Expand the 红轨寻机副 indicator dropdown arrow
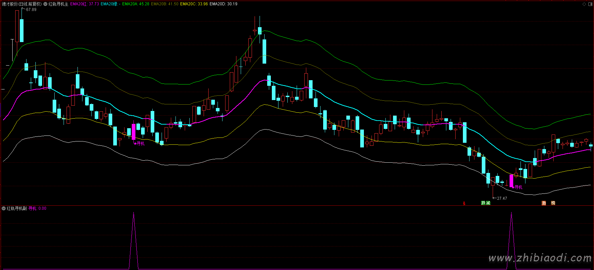This screenshot has width=594, height=270. click(x=4, y=208)
